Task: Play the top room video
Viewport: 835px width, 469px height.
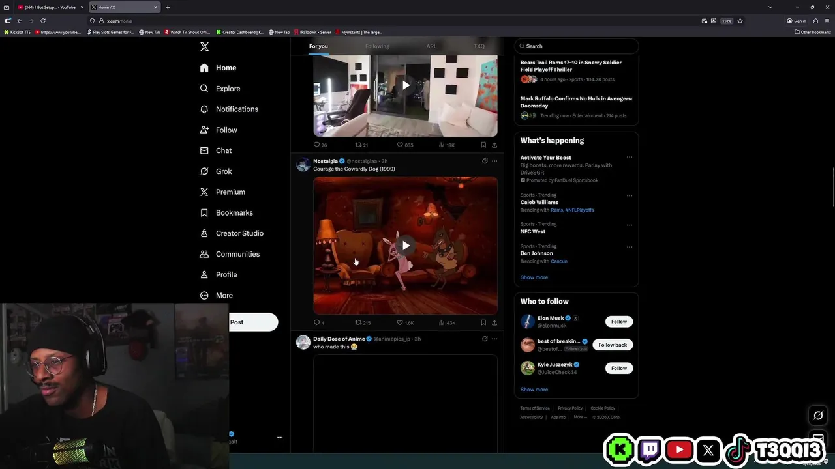Action: 406,85
